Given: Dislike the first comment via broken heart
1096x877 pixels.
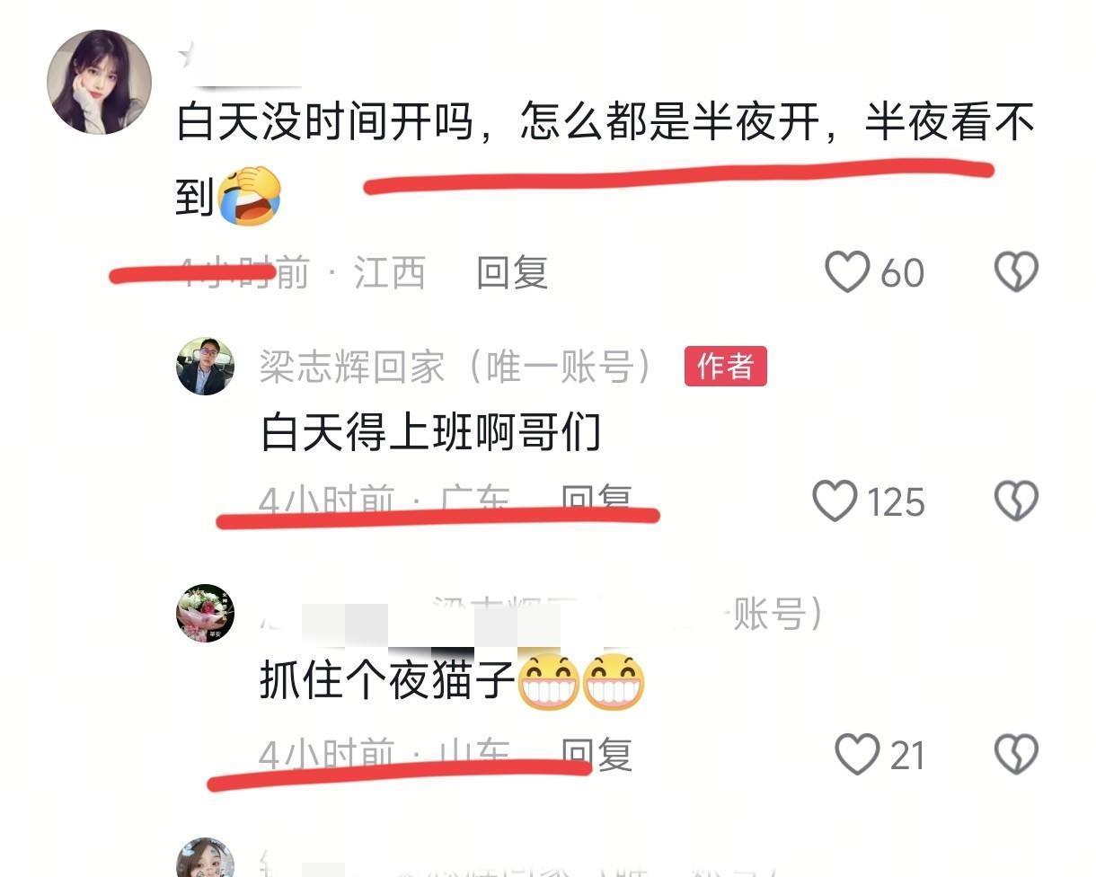Looking at the screenshot, I should click(x=1016, y=271).
